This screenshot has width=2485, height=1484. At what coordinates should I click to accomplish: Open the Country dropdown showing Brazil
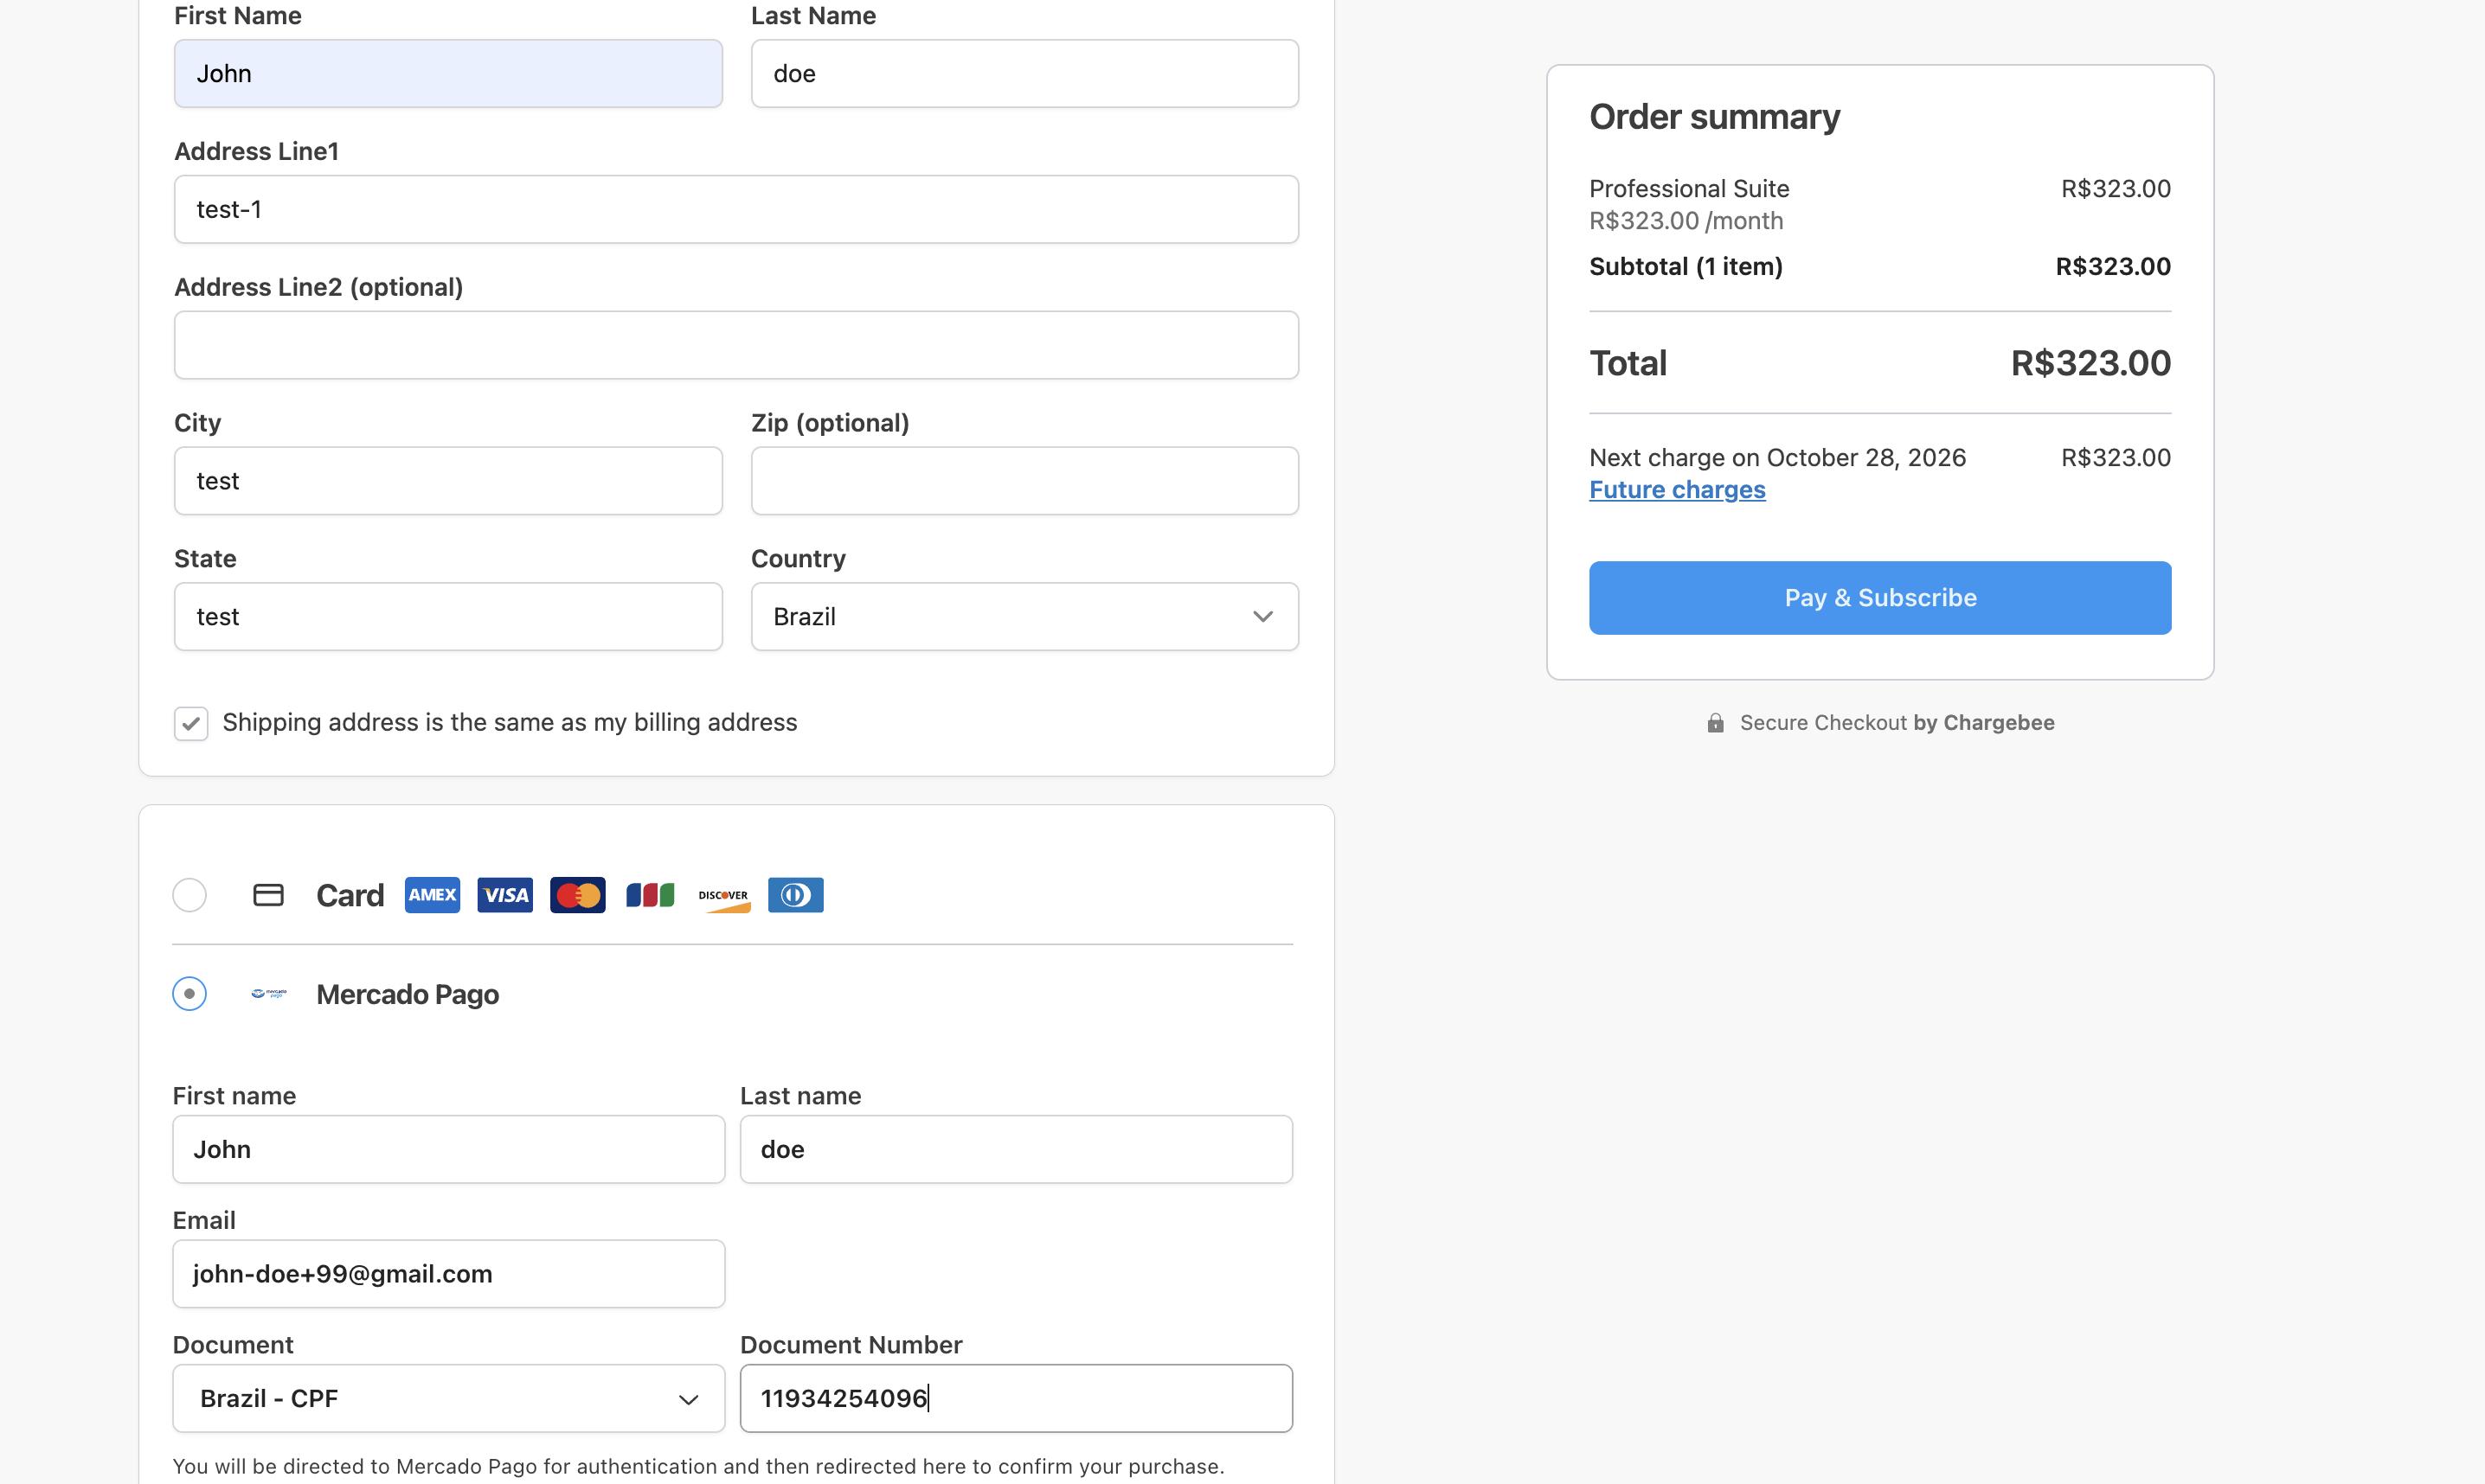tap(1025, 617)
